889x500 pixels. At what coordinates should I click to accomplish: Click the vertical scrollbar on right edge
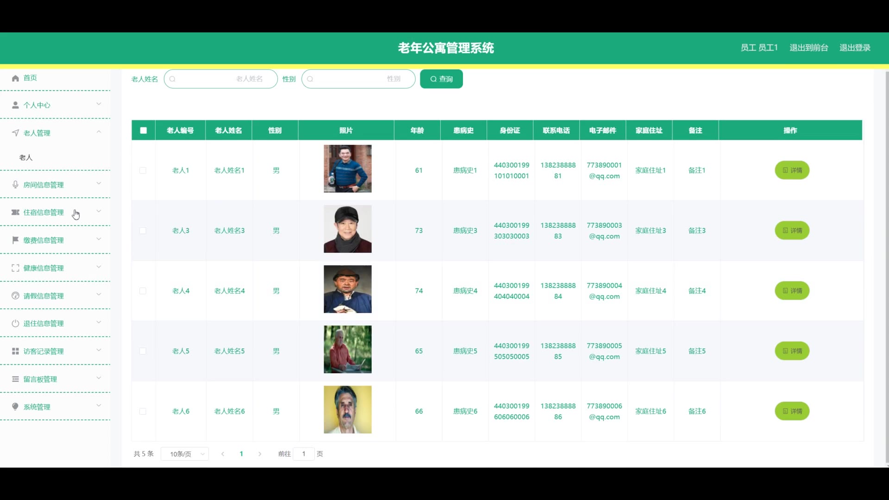(887, 266)
